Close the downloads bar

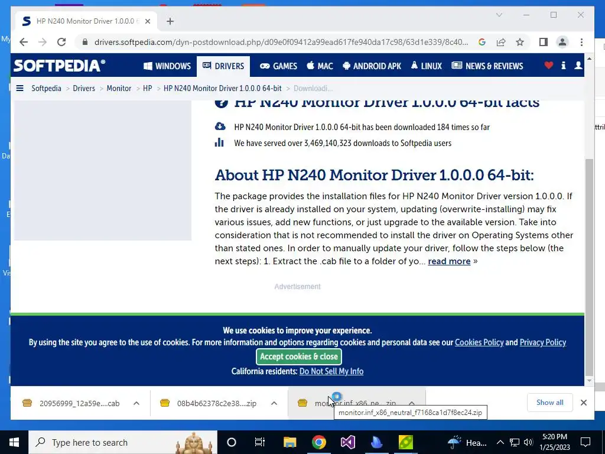583,403
